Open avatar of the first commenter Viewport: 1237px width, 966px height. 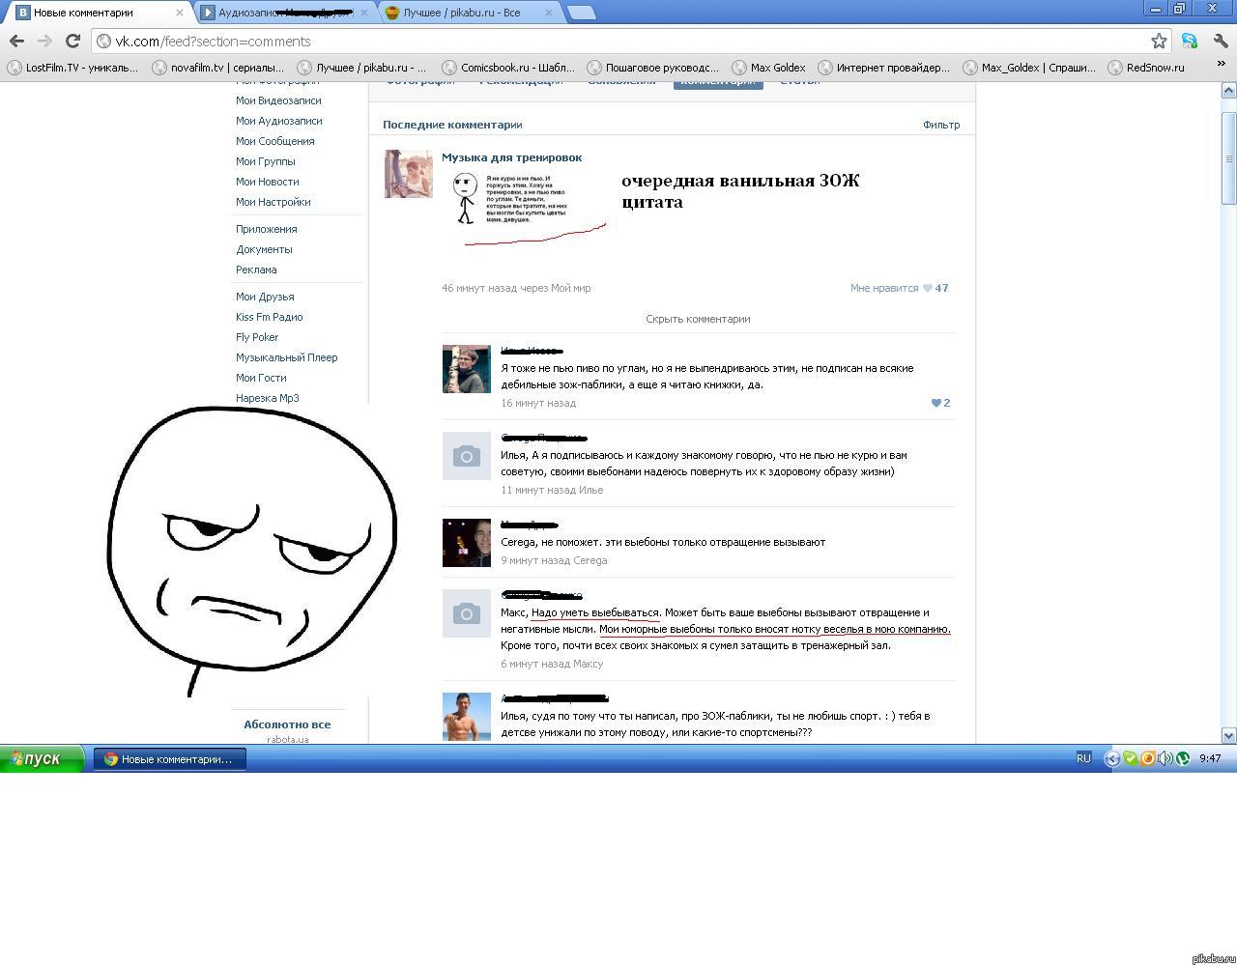467,369
